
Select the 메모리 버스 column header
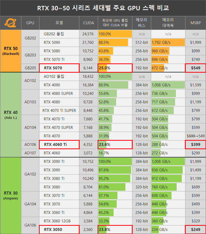(142, 23)
